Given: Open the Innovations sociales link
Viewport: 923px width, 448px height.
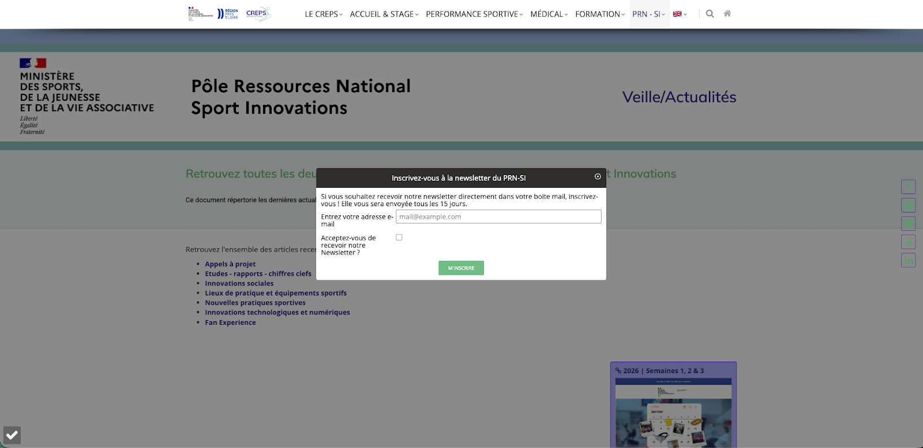Looking at the screenshot, I should click(239, 283).
